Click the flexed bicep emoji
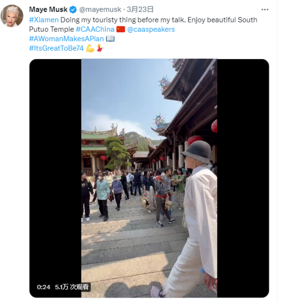This screenshot has width=288, height=302. [x=90, y=48]
